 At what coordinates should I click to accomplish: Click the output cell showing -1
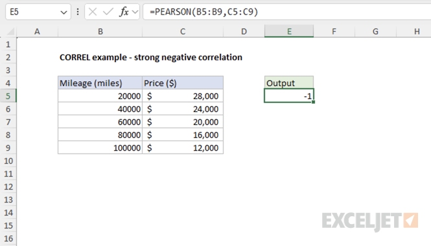click(x=289, y=96)
